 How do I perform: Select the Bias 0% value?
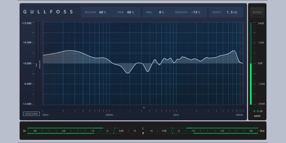pos(161,12)
